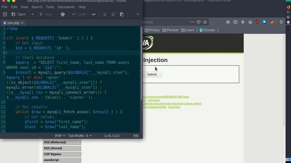Click the Redo icon in Pluma toolbar
Image resolution: width=291 pixels, height=163 pixels.
click(93, 14)
